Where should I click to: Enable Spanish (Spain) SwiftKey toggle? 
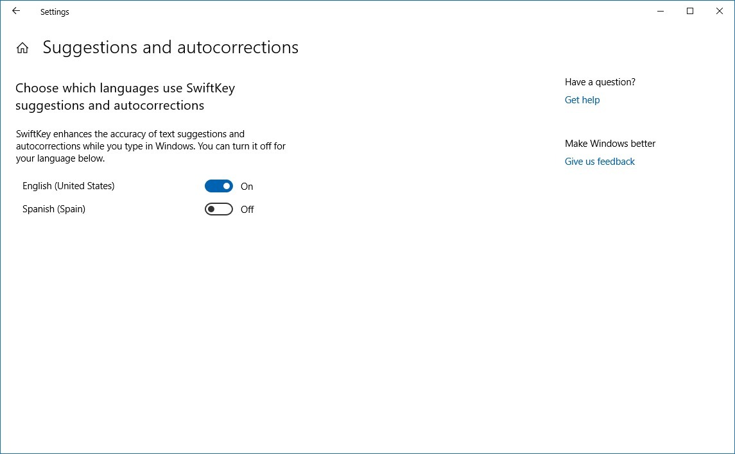(x=218, y=209)
